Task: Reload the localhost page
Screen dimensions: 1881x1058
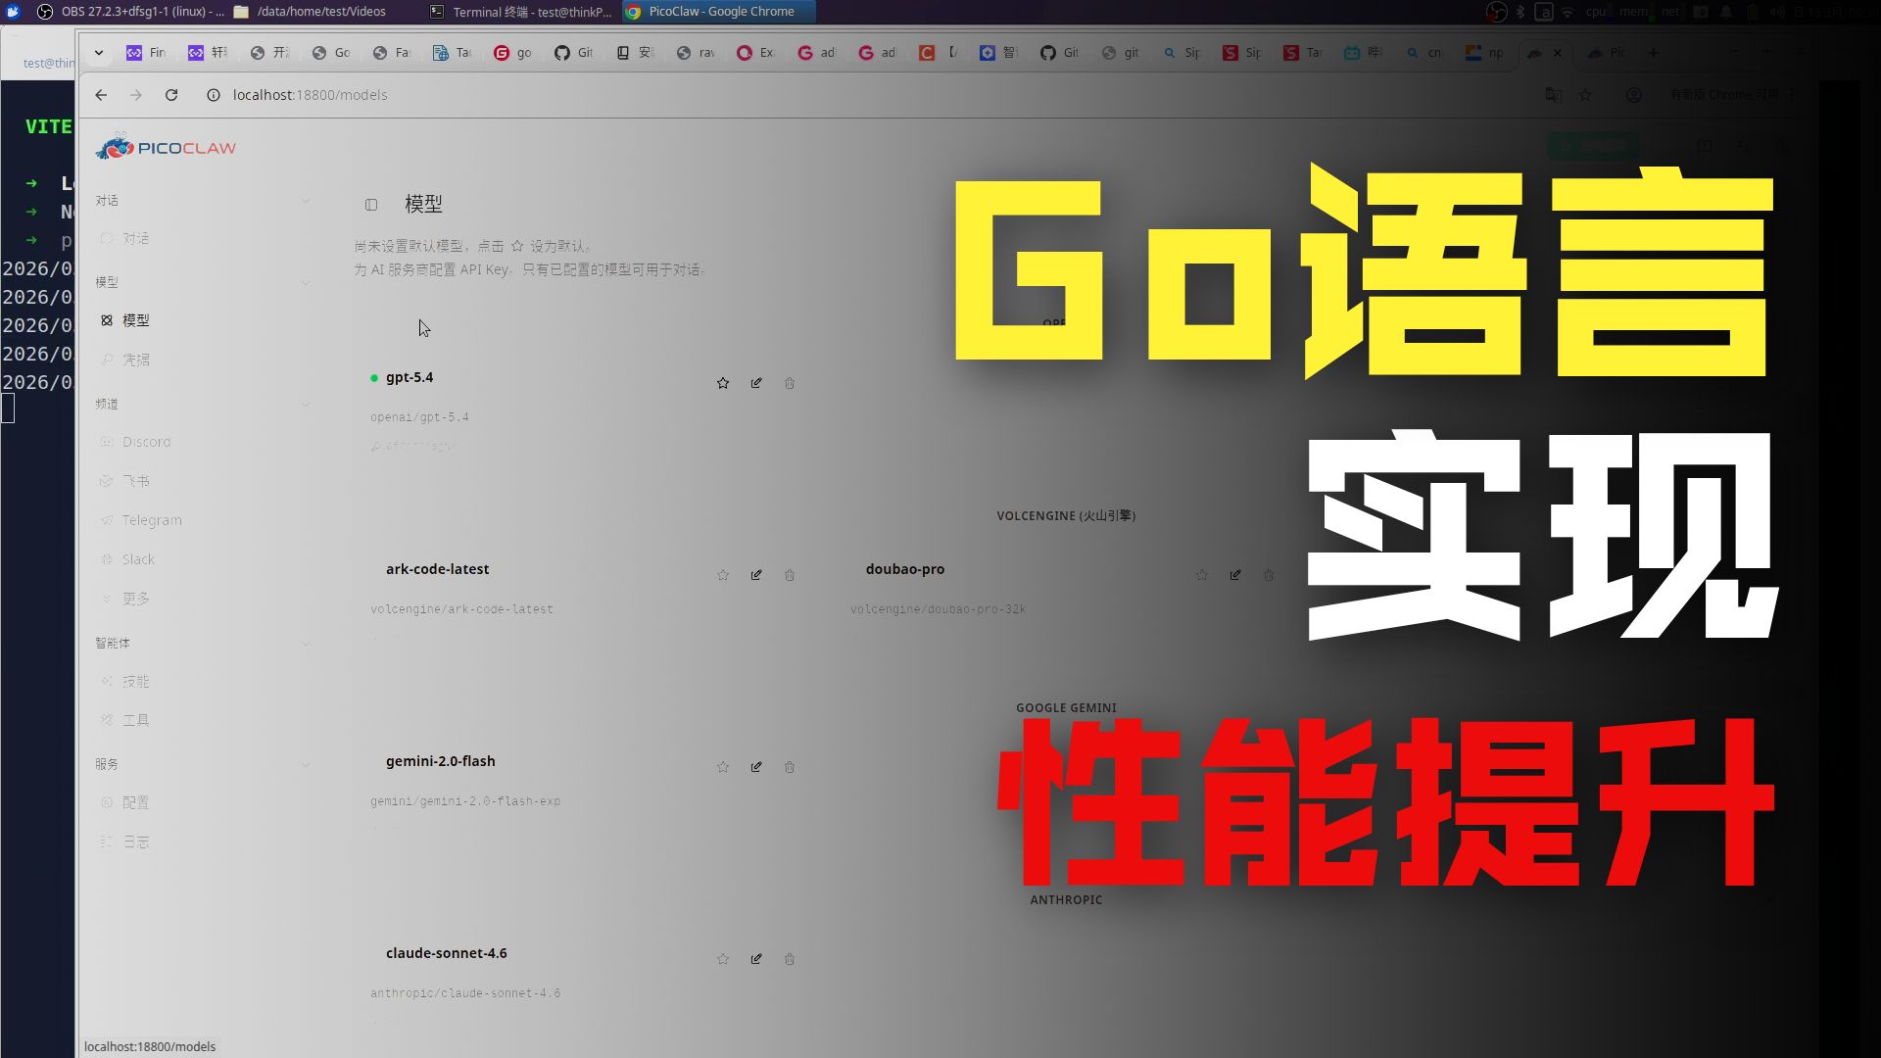Action: [x=171, y=95]
